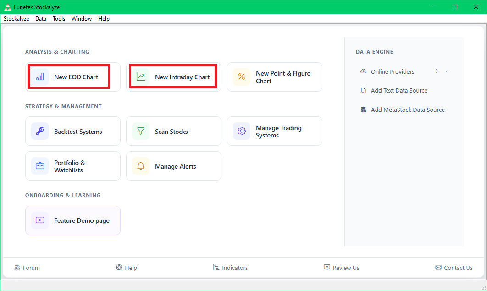Click the Manage Trading Systems gear icon
The width and height of the screenshot is (487, 291).
point(242,131)
